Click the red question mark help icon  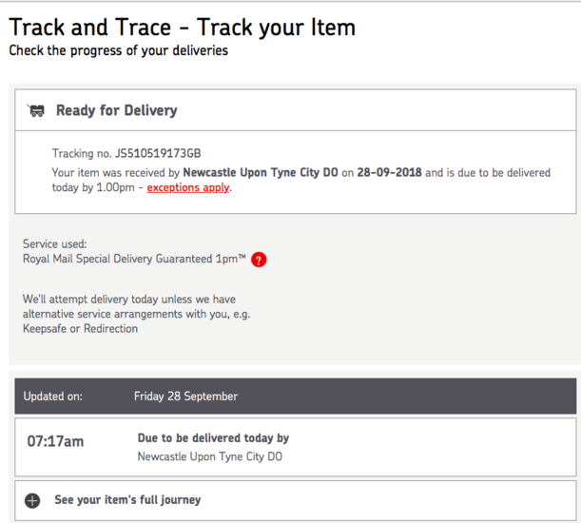[x=259, y=260]
